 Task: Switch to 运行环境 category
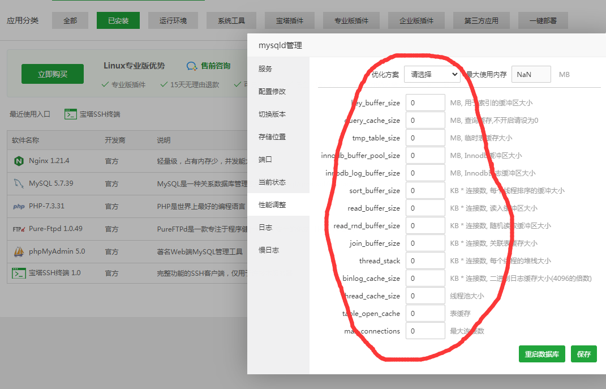pyautogui.click(x=173, y=20)
